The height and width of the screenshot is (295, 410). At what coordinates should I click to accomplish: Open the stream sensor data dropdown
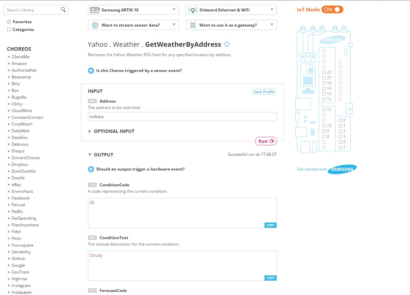pos(133,25)
